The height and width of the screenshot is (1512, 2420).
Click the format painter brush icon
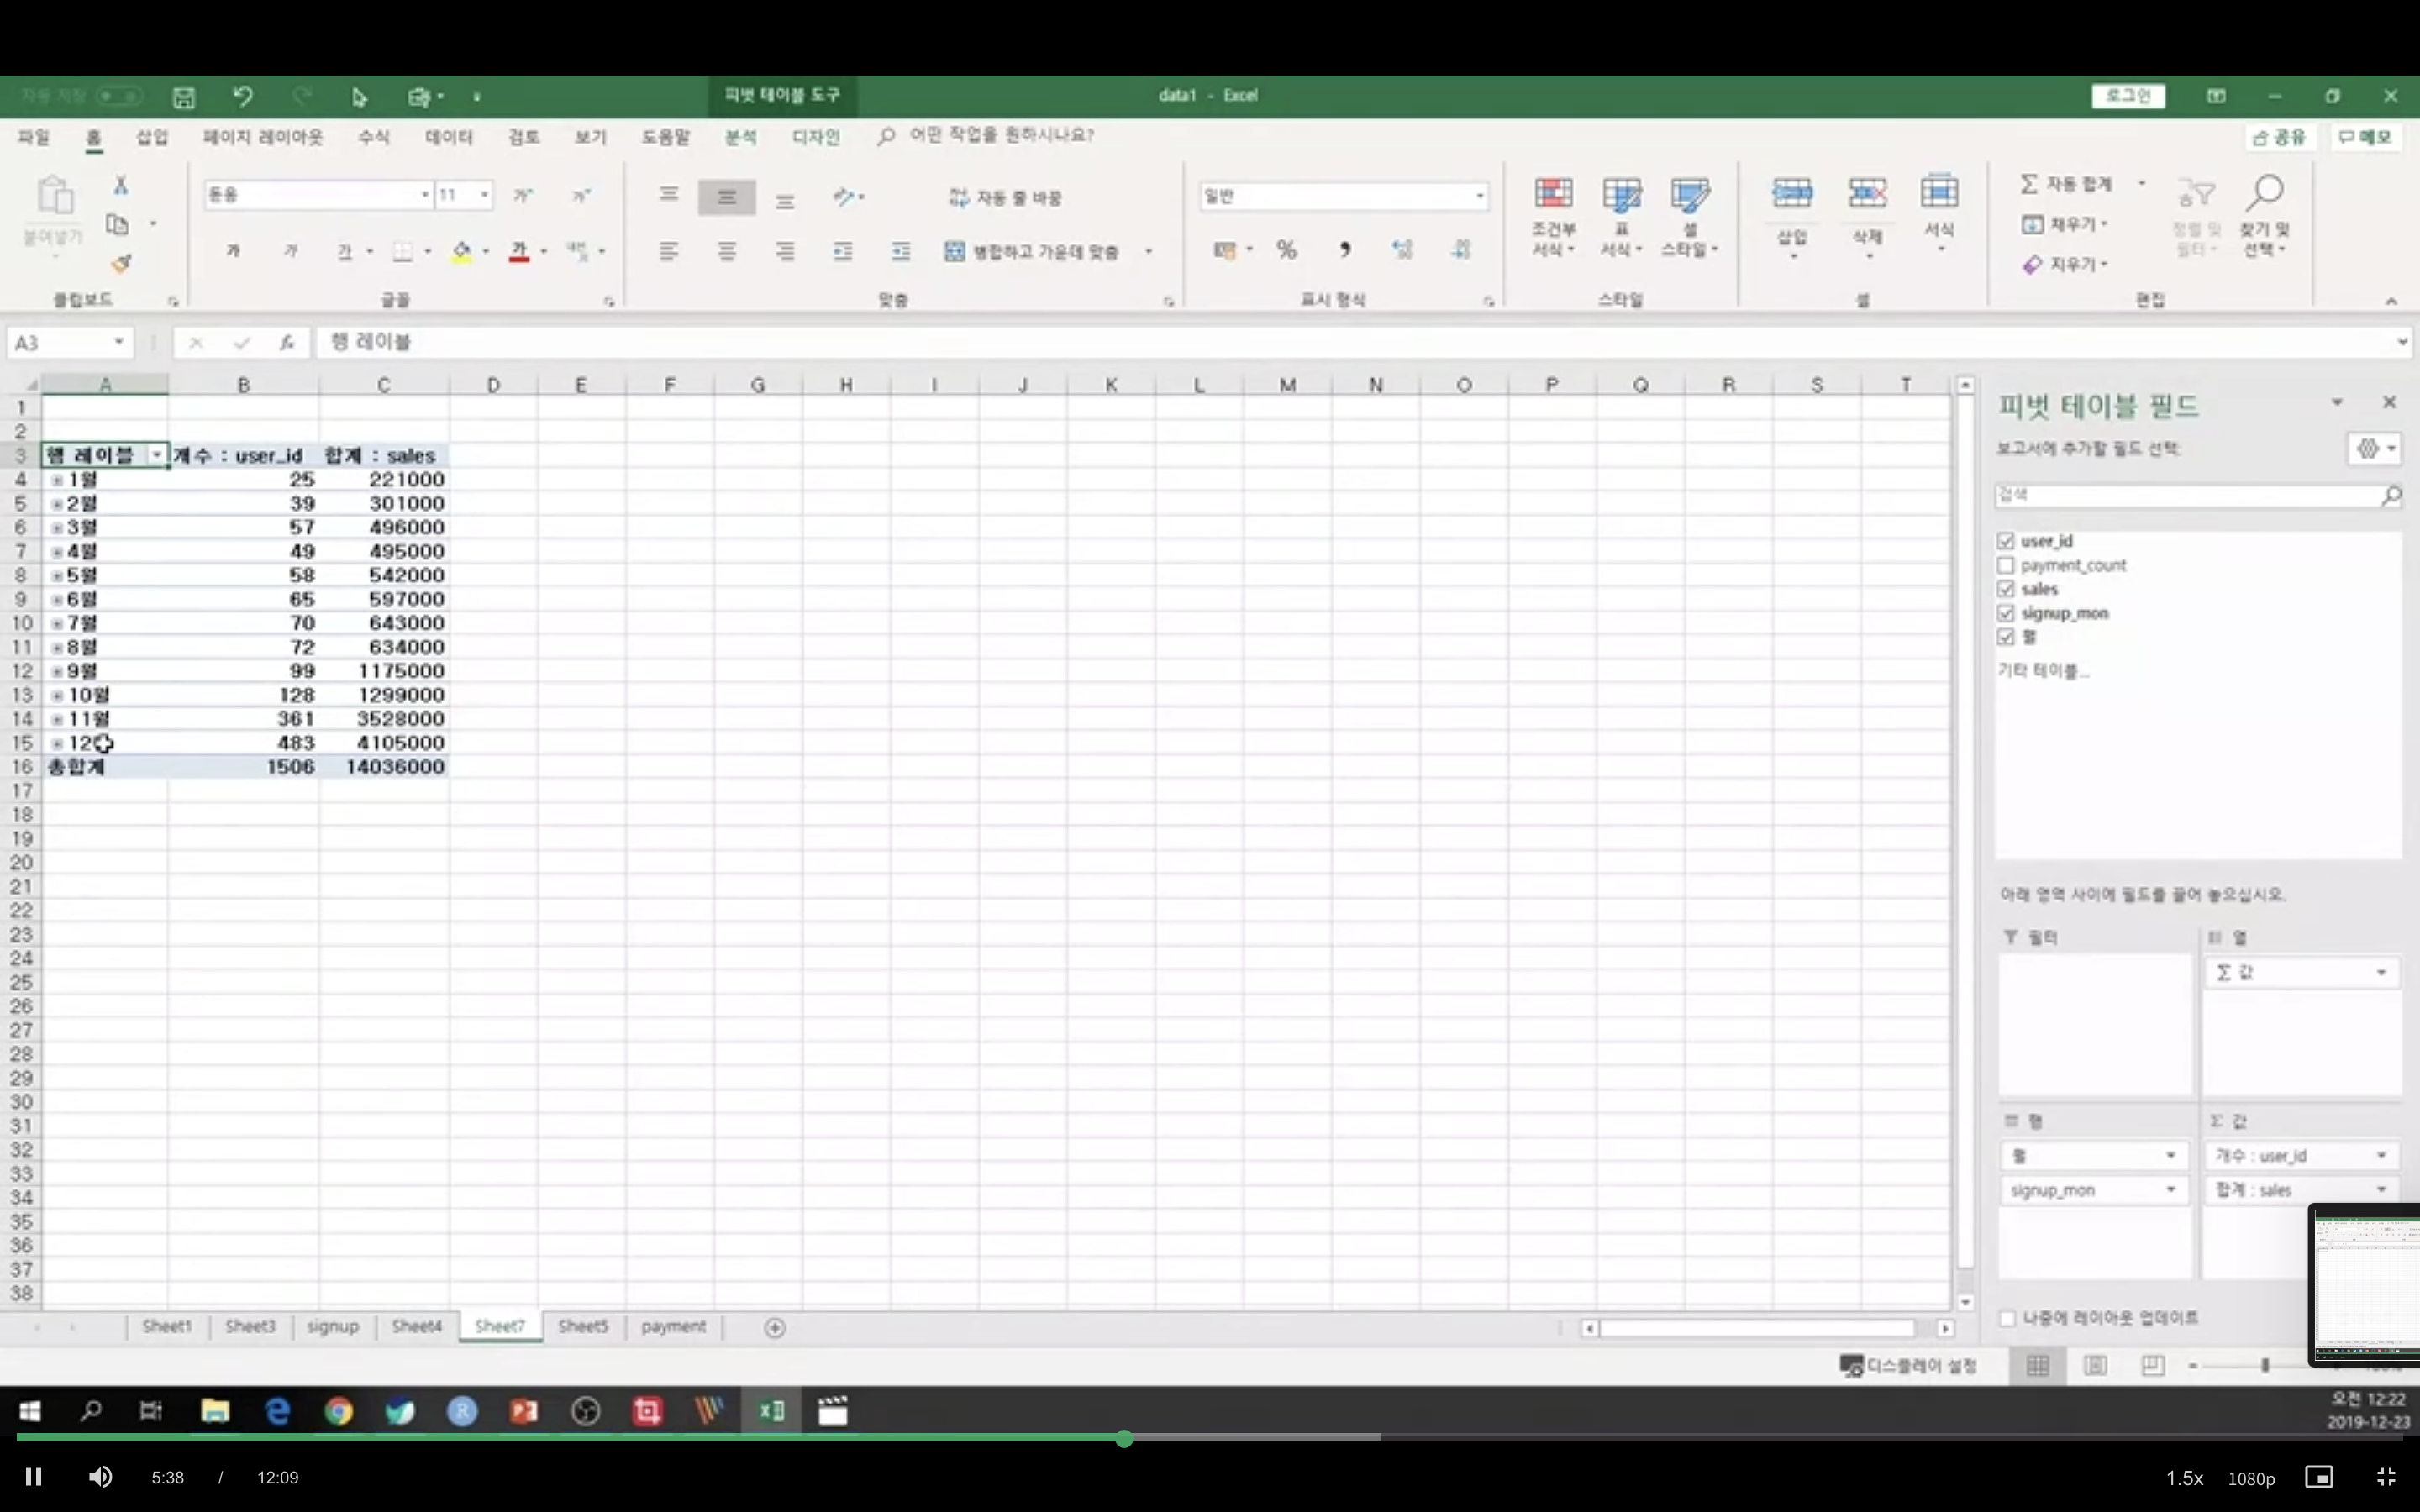(121, 263)
